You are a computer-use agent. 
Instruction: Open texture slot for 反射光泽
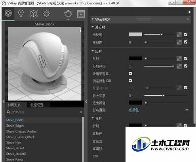(179, 66)
